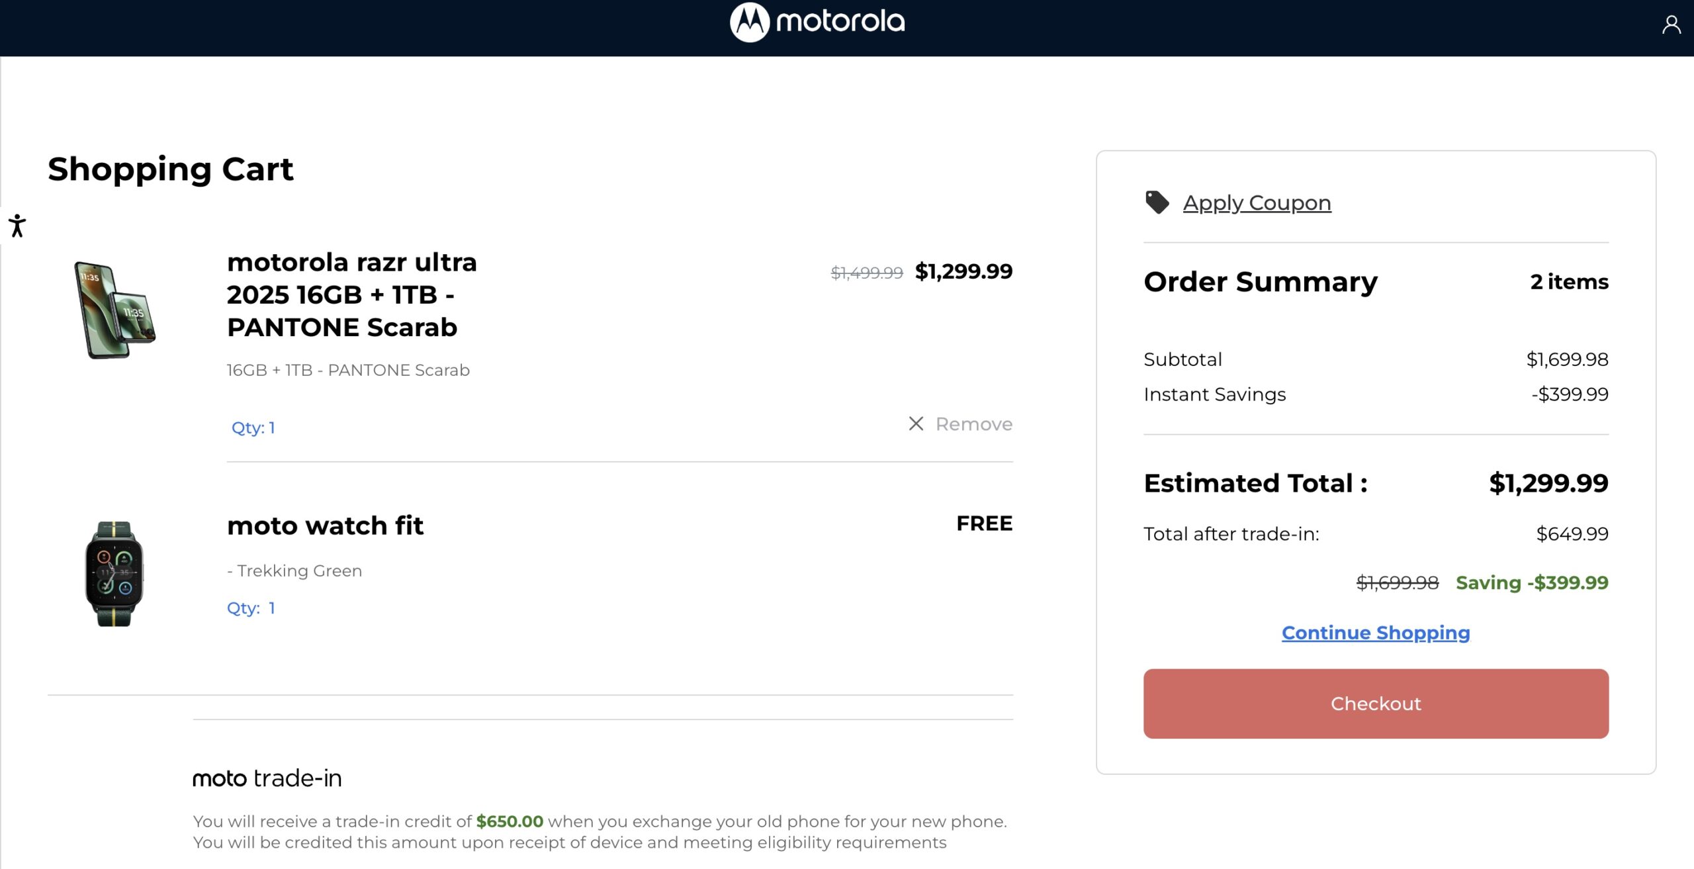The width and height of the screenshot is (1694, 869).
Task: Click the Remove text for razr ultra
Action: click(973, 424)
